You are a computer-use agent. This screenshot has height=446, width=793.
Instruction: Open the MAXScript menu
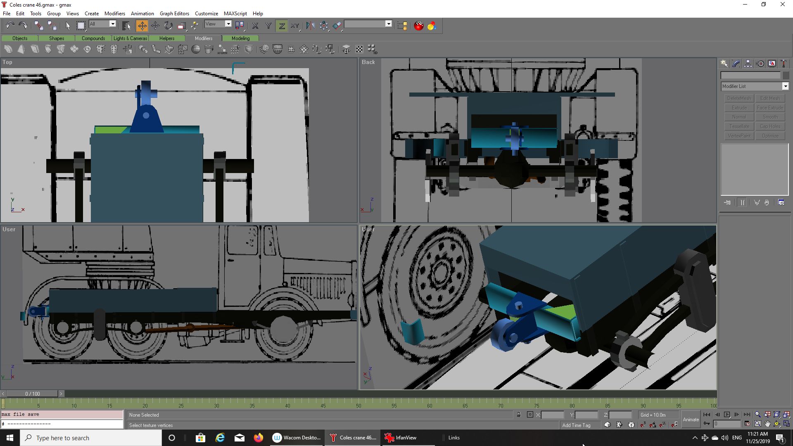point(235,14)
